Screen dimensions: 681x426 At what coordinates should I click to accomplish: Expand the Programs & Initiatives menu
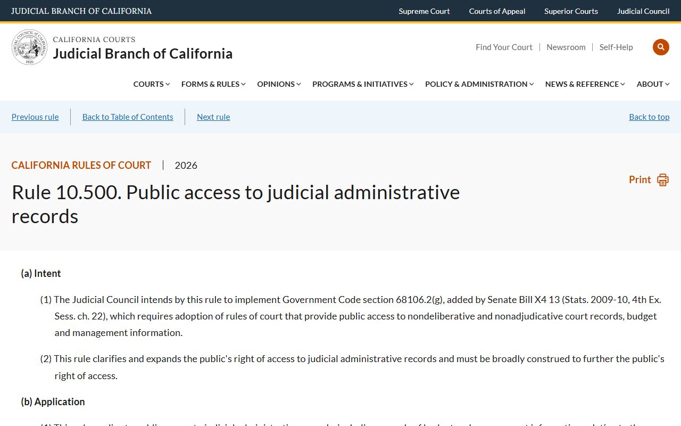[x=363, y=84]
